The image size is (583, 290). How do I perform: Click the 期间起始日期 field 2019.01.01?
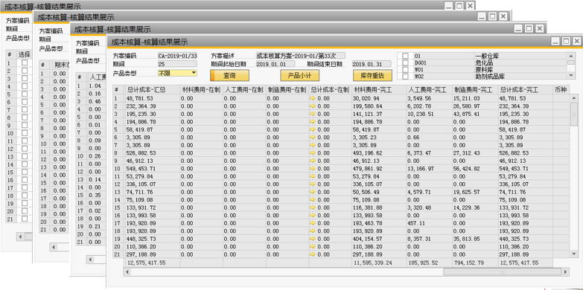275,64
